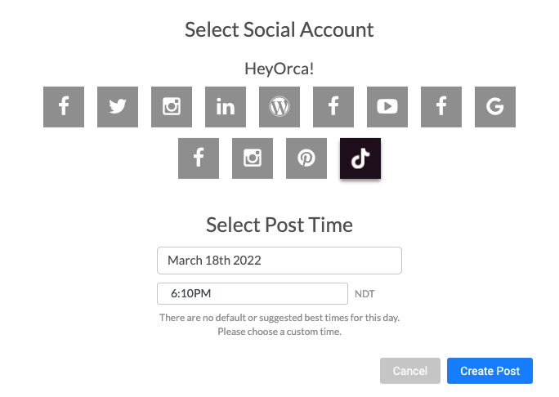Select the Pinterest account icon
The height and width of the screenshot is (397, 559).
pyautogui.click(x=306, y=158)
